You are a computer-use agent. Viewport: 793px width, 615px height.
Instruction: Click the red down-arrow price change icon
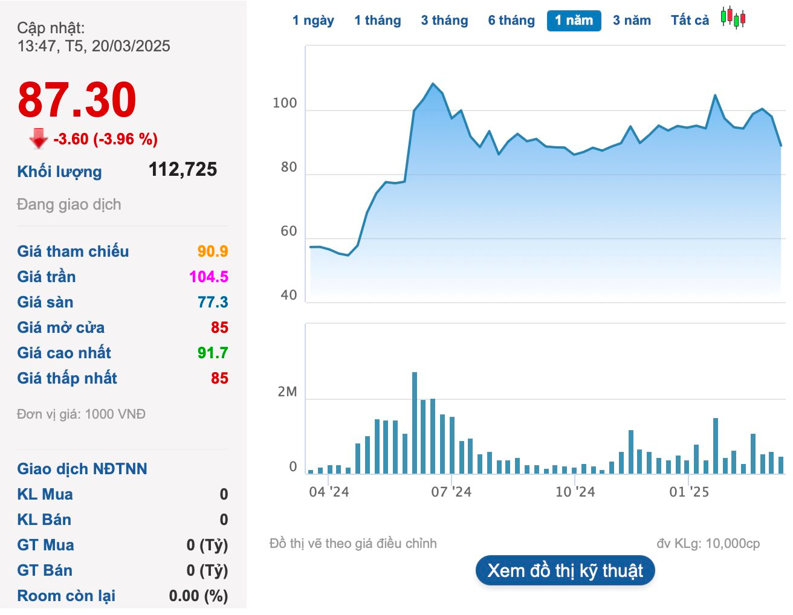[x=38, y=138]
